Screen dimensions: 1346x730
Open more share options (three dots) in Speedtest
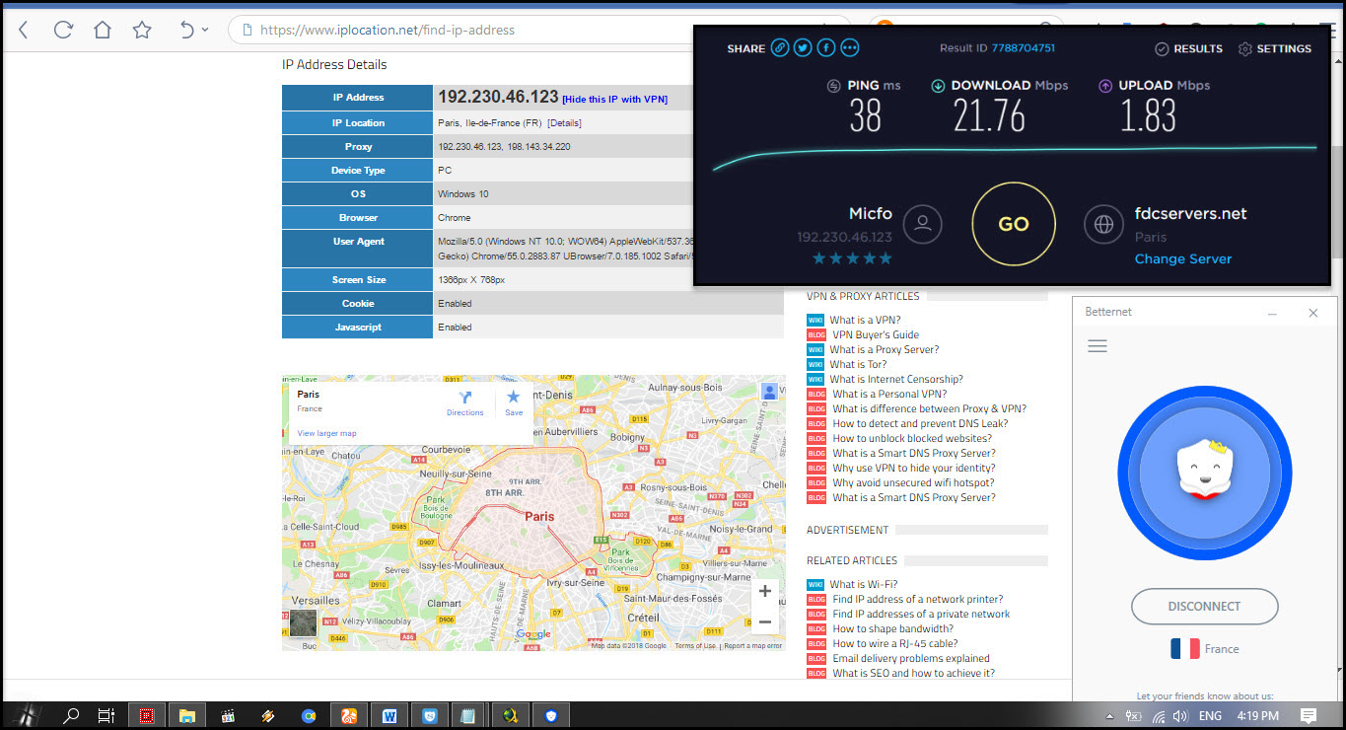(x=849, y=47)
